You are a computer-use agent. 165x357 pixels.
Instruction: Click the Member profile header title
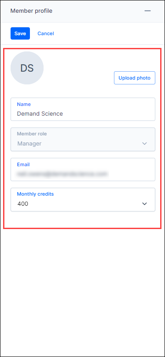point(31,11)
